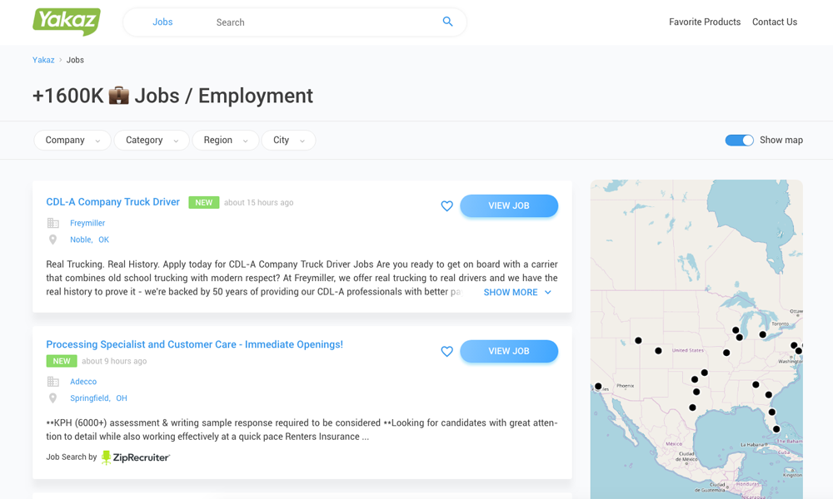This screenshot has width=833, height=499.
Task: Open the City filter dropdown
Action: click(288, 141)
